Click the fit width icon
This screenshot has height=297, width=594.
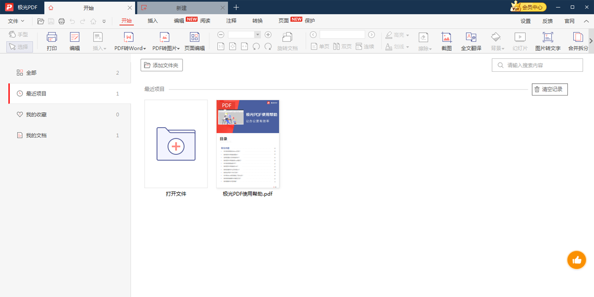[245, 47]
